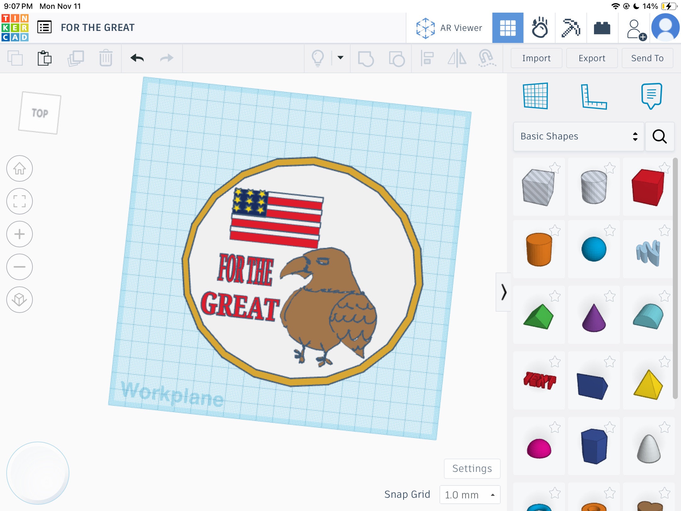Open the AR Viewer
Image resolution: width=681 pixels, height=511 pixels.
(x=449, y=28)
